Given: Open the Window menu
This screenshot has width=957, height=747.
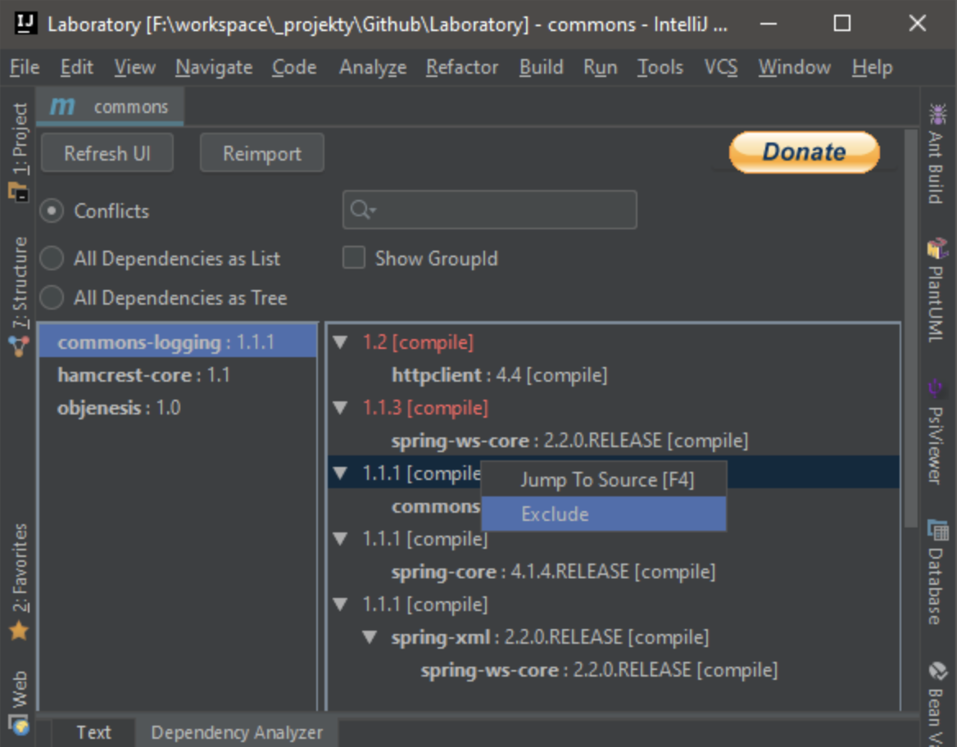Looking at the screenshot, I should [x=795, y=67].
